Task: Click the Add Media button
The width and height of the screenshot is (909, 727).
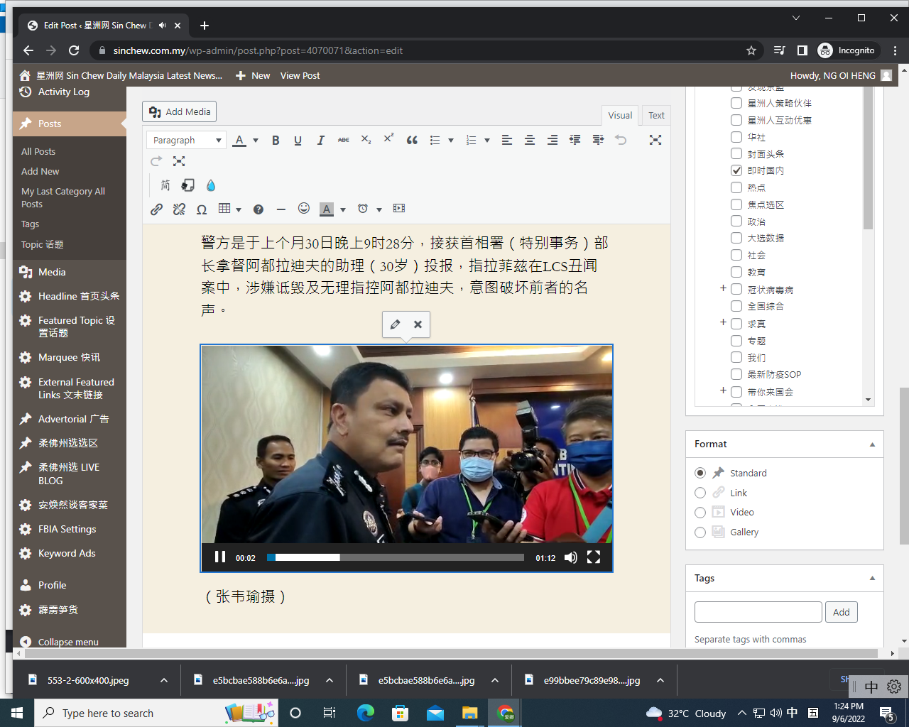Action: pyautogui.click(x=180, y=111)
